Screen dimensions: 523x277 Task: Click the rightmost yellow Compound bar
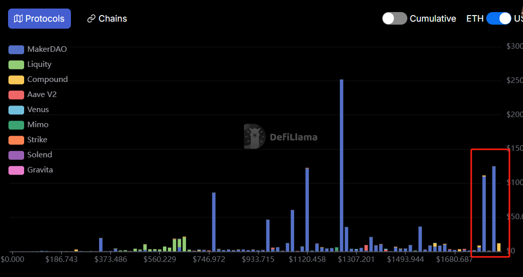tap(499, 247)
